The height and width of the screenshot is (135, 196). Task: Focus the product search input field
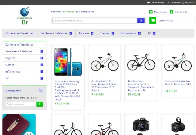click(x=95, y=21)
